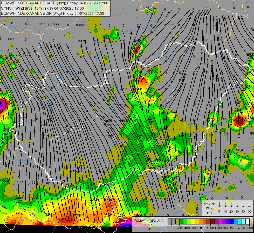Select the SBCAPE title line
Screen dimensions: 254x233
[54, 3]
